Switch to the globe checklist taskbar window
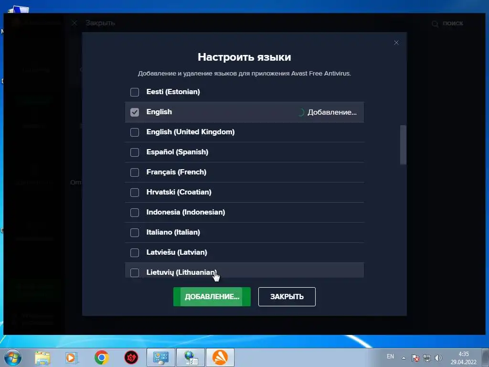489x367 pixels. (x=191, y=357)
